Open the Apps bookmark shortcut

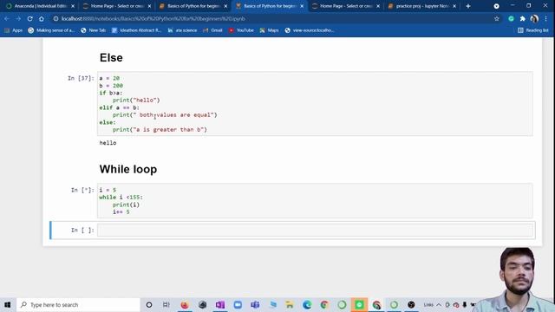pyautogui.click(x=13, y=30)
